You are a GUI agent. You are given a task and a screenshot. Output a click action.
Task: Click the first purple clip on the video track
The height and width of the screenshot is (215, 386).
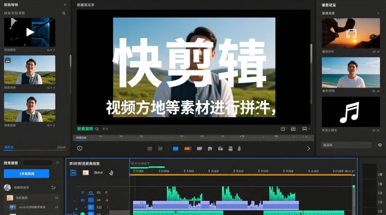140,205
